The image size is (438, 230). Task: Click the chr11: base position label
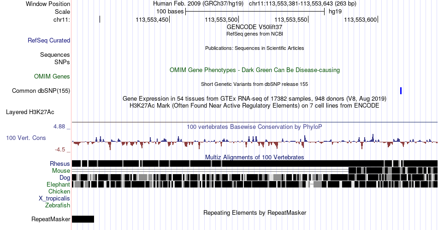click(62, 19)
